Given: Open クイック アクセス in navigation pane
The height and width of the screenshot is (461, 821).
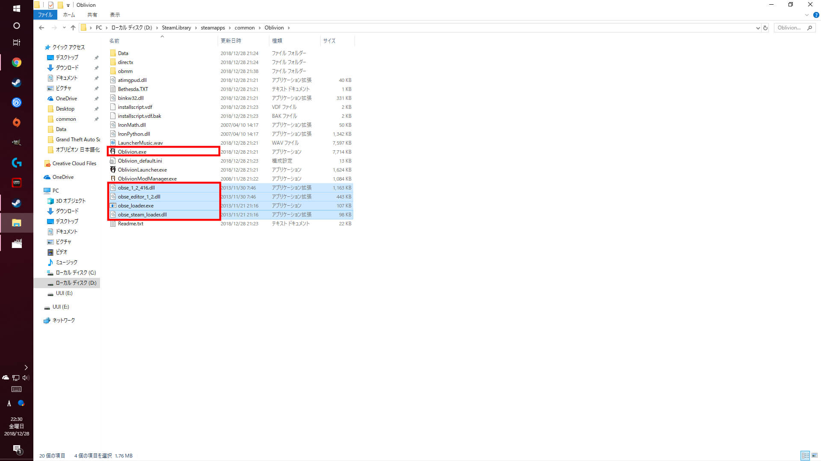Looking at the screenshot, I should click(68, 47).
